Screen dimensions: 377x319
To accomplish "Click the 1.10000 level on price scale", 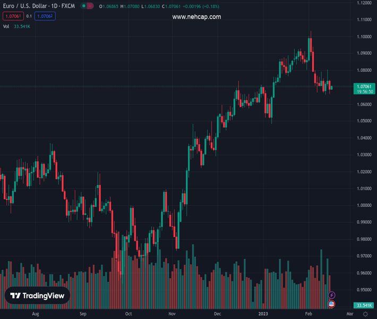I will (x=364, y=37).
